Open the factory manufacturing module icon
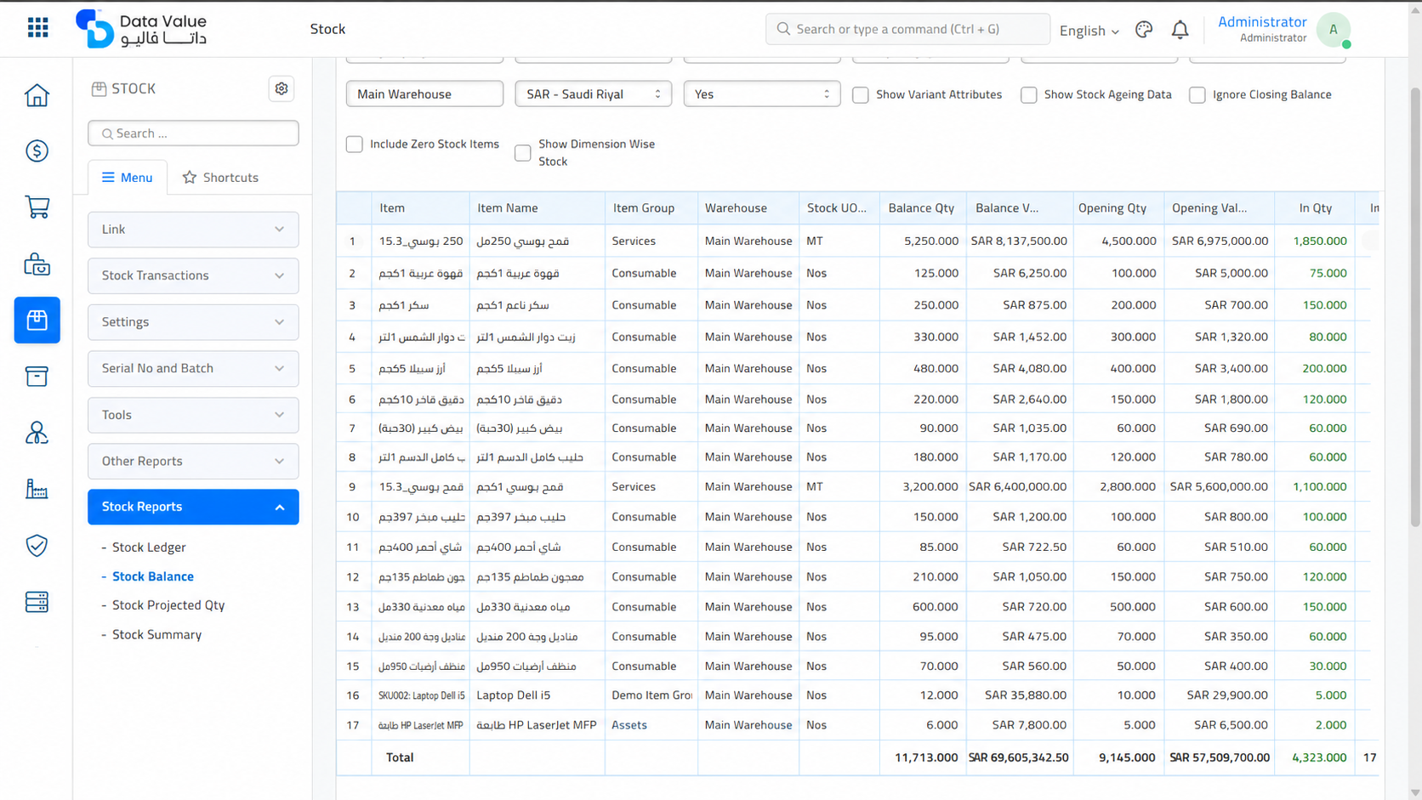1422x800 pixels. pos(37,489)
